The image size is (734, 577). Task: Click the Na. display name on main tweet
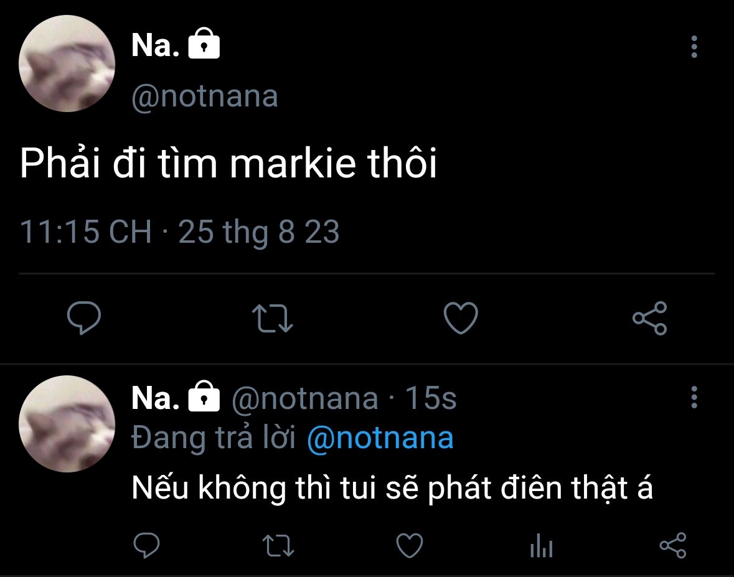tap(156, 47)
